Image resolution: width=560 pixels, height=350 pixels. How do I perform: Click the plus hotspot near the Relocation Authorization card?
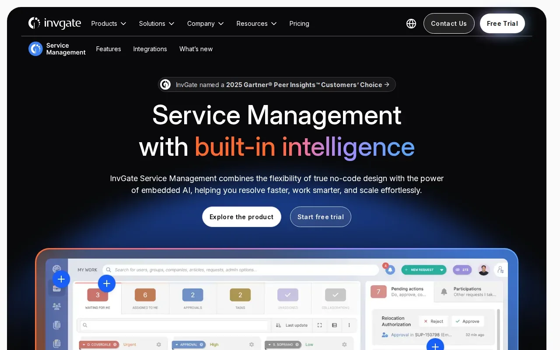tap(435, 346)
